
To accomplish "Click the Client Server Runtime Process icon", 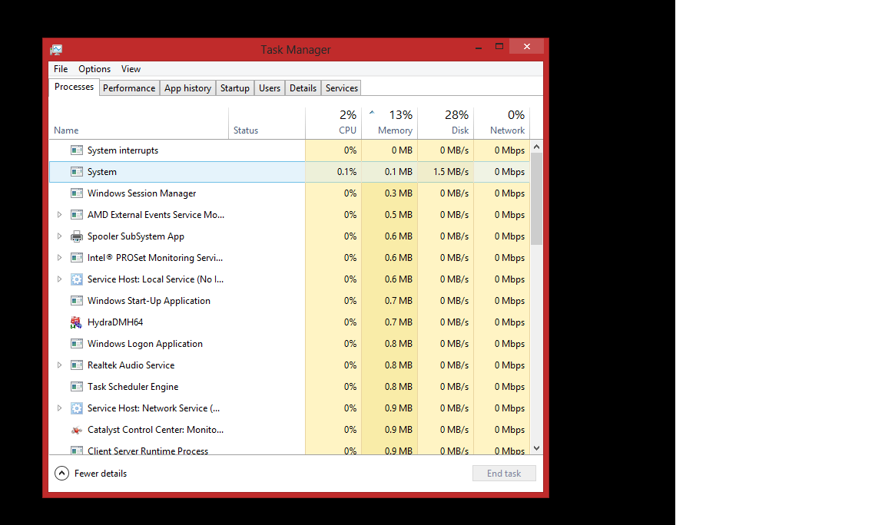I will tap(77, 451).
